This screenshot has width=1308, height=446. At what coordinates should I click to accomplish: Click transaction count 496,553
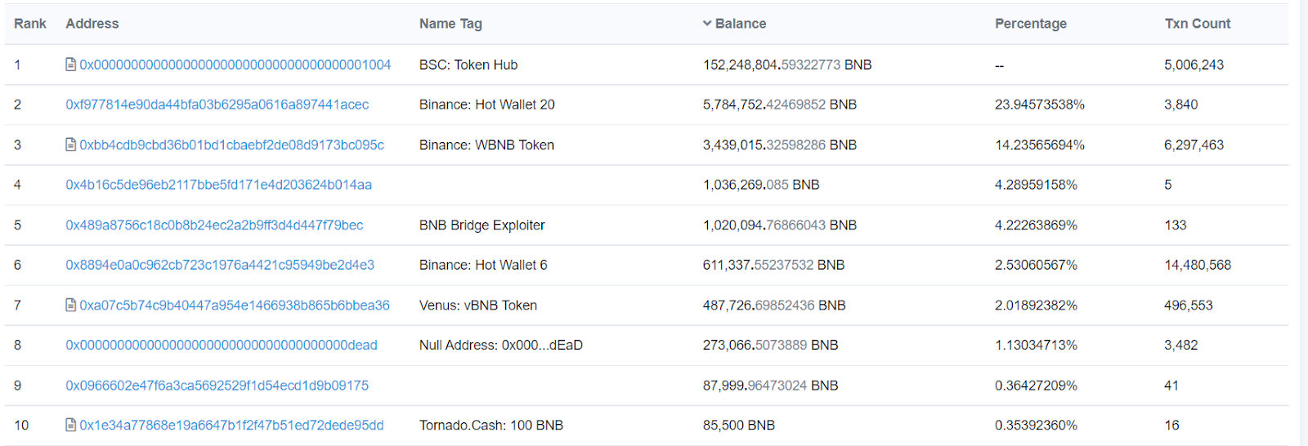point(1189,305)
